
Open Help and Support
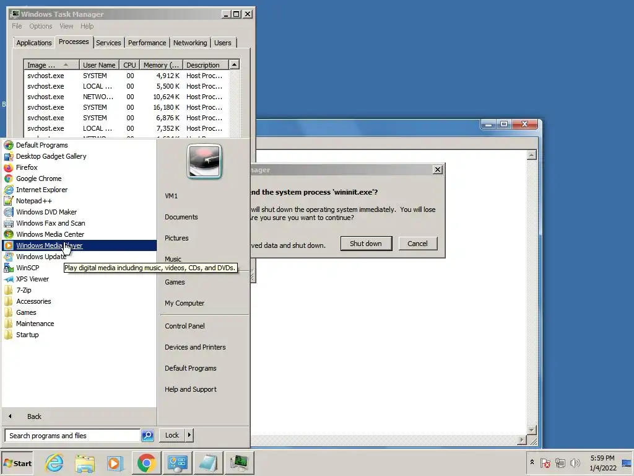pos(191,389)
